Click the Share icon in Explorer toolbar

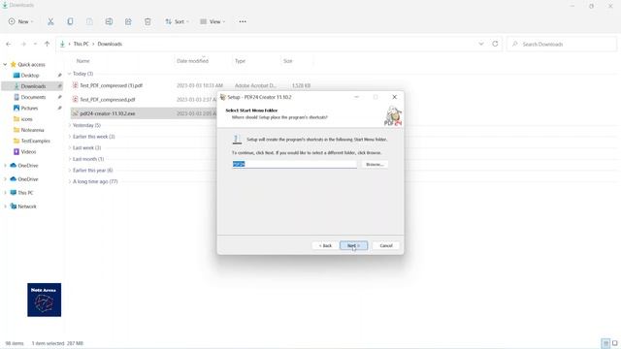[128, 21]
